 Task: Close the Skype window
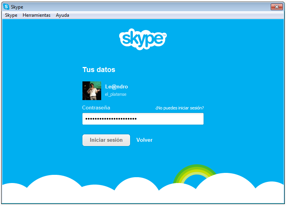277,7
